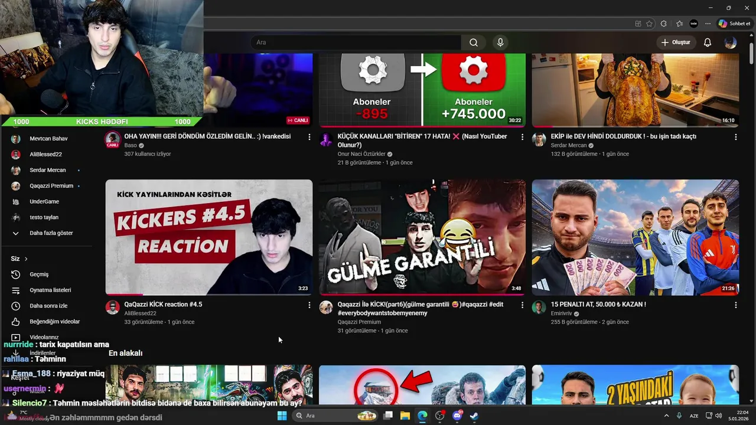Click the YouTube search magnifier button
756x425 pixels.
click(x=474, y=42)
